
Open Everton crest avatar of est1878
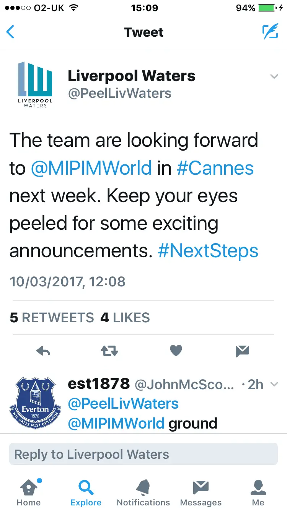35,403
